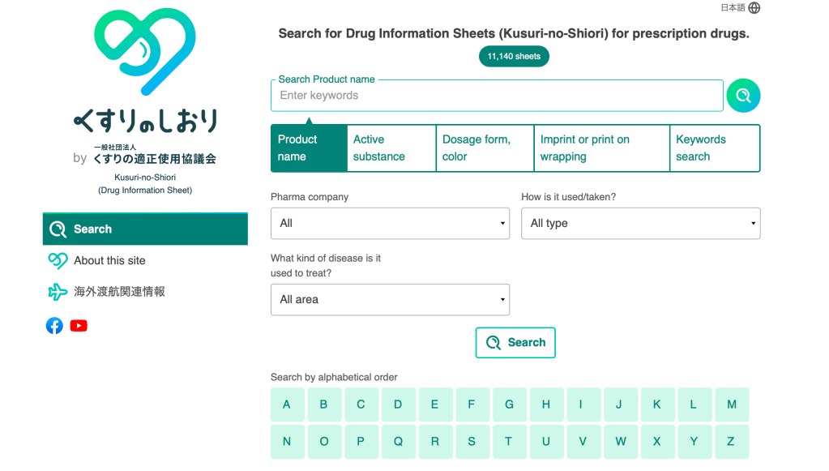829x471 pixels.
Task: Open the YouTube icon link
Action: pyautogui.click(x=79, y=326)
